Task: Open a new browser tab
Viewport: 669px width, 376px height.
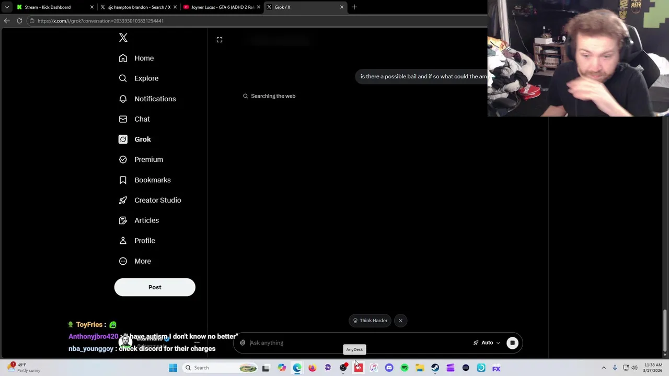Action: click(x=354, y=7)
